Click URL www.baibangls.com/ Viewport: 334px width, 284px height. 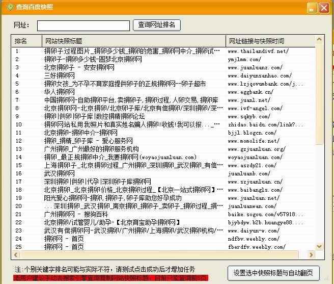pos(255,190)
